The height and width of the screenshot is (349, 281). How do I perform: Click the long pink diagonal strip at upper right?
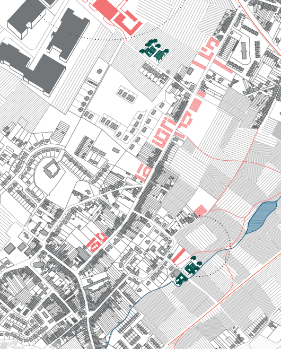coord(223,66)
